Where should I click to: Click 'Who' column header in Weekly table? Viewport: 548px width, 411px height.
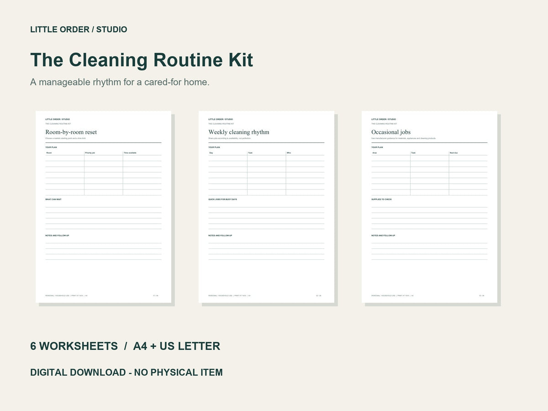tap(289, 153)
